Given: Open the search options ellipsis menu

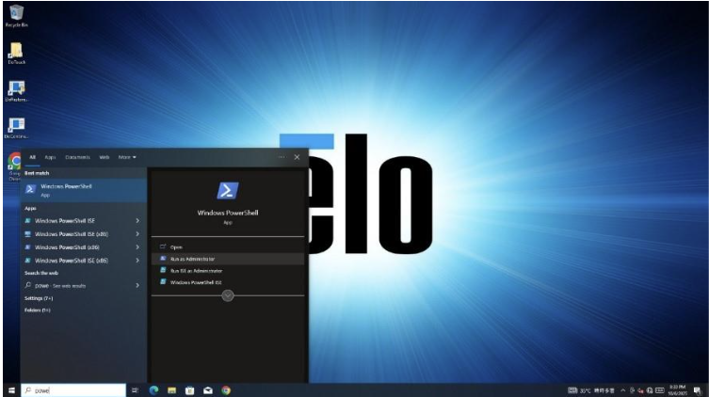Looking at the screenshot, I should (282, 157).
